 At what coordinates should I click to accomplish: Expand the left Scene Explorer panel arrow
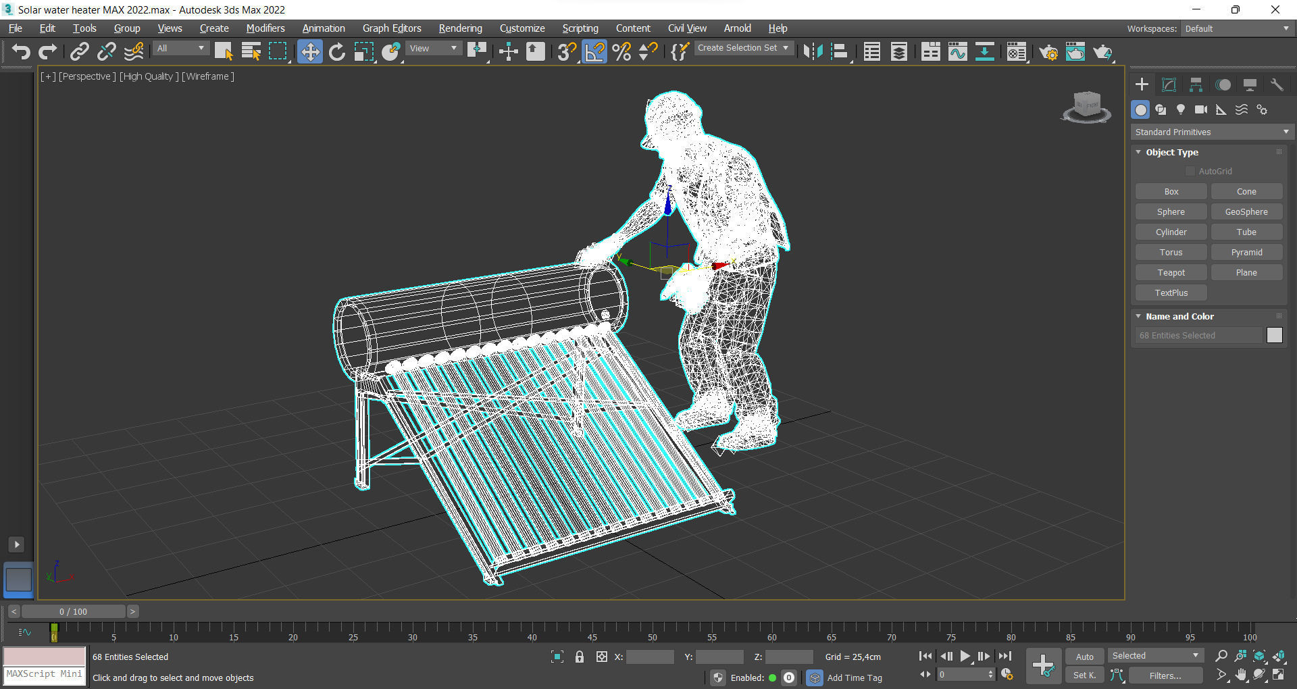point(17,544)
